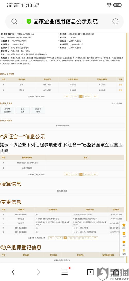Open 查看 details for shareholder 姜姗
129x281 pixels.
pyautogui.click(x=120, y=85)
